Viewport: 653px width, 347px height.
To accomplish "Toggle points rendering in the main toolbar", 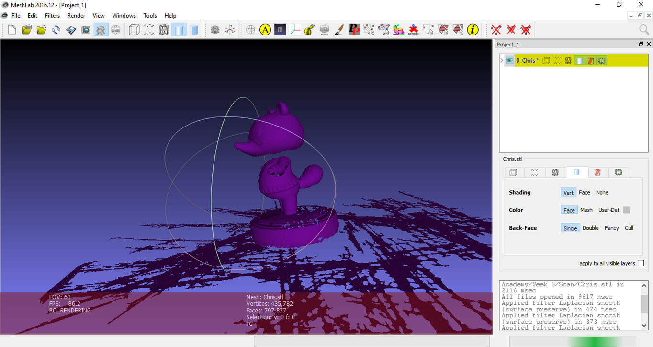I will click(149, 30).
